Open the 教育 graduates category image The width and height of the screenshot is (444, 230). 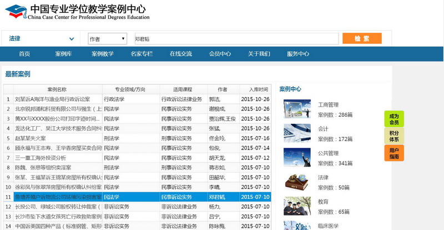coord(297,206)
